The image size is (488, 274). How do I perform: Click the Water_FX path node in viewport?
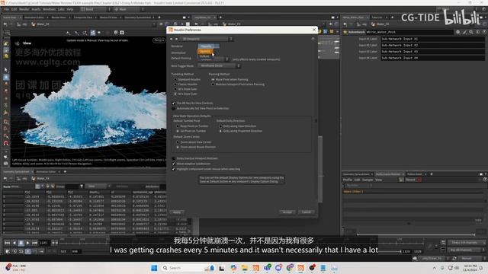[x=40, y=24]
